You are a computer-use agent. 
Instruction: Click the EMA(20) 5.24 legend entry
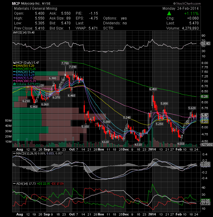point(25,72)
